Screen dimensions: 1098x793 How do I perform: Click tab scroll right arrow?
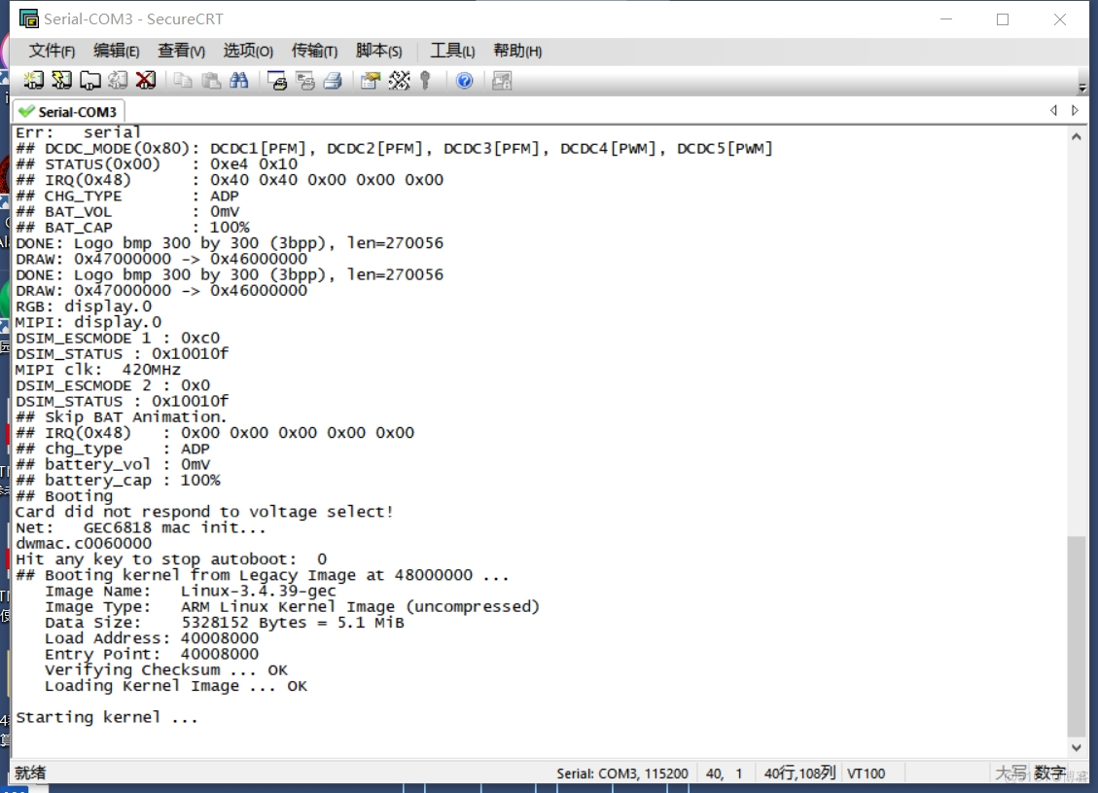click(x=1075, y=110)
